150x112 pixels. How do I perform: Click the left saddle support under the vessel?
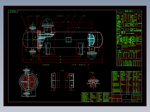click(48, 49)
